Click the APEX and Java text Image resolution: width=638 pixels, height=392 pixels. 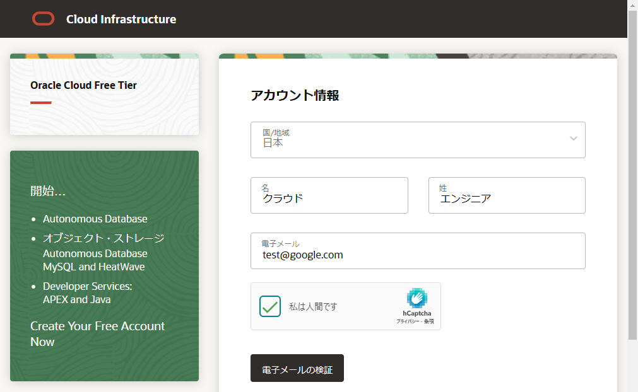[x=77, y=300]
